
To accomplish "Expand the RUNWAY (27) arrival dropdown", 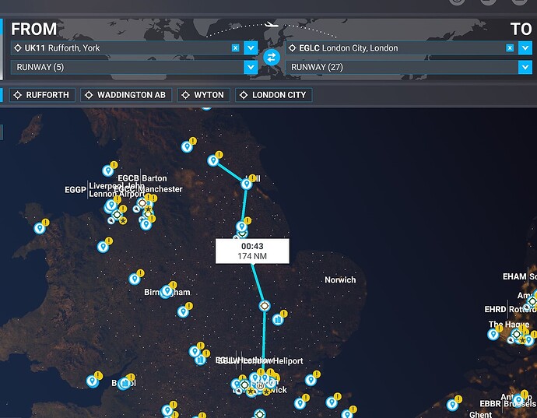I will [525, 67].
